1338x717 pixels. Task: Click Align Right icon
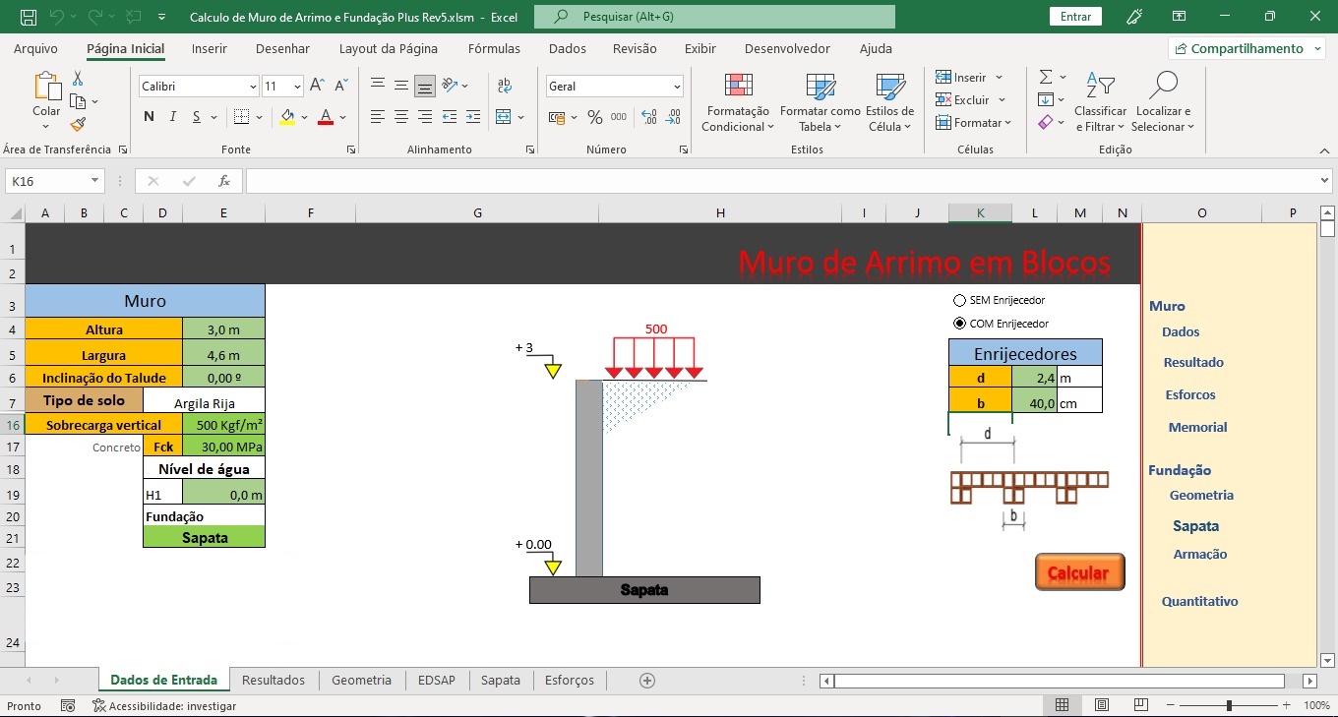point(425,117)
